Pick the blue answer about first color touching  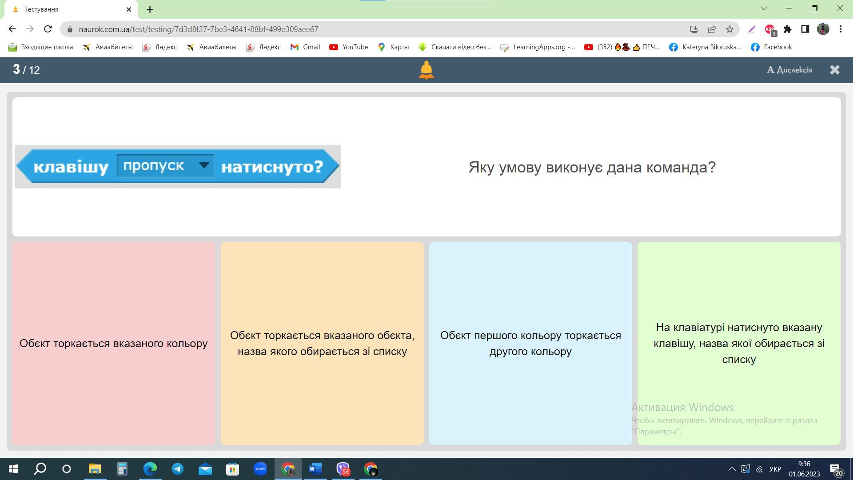coord(530,343)
